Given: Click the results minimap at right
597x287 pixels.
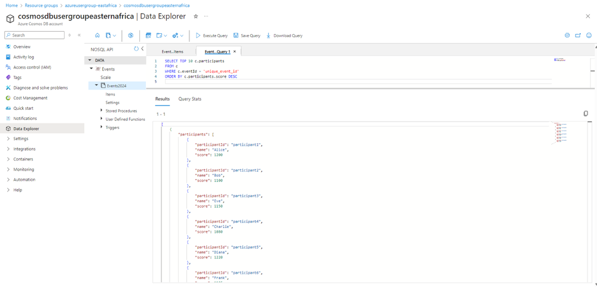Looking at the screenshot, I should (x=562, y=133).
